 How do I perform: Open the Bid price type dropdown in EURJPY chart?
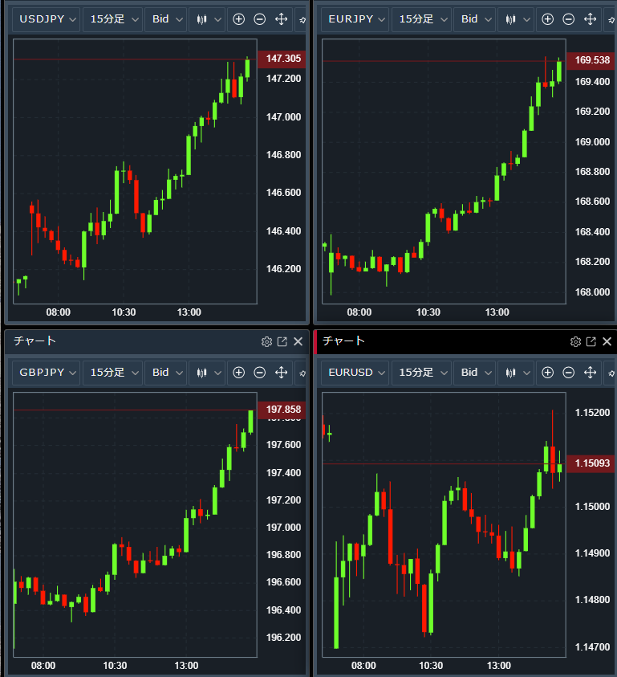[475, 19]
